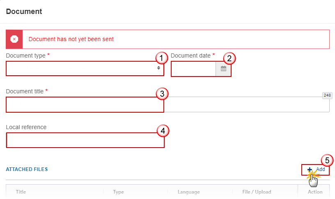Expand the Document type dropdown arrows
335x199 pixels.
(x=158, y=68)
